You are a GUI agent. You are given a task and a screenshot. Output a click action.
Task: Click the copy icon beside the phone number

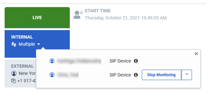pos(13,81)
